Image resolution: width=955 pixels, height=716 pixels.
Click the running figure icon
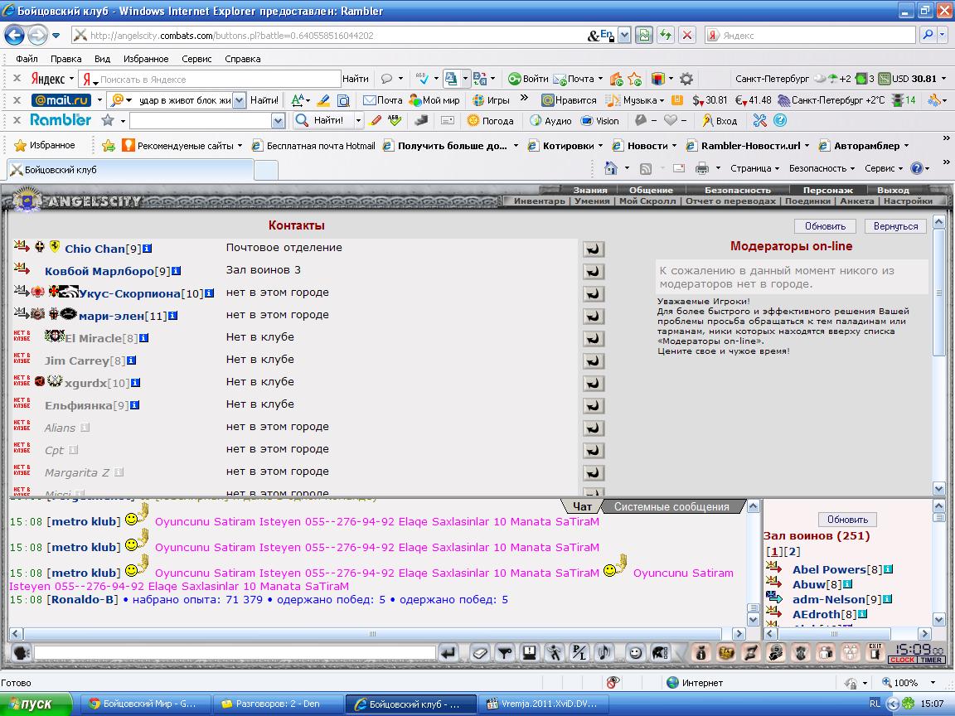point(554,653)
